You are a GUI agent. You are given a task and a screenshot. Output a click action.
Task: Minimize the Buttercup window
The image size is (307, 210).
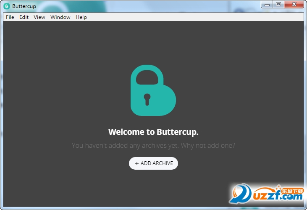click(x=267, y=5)
